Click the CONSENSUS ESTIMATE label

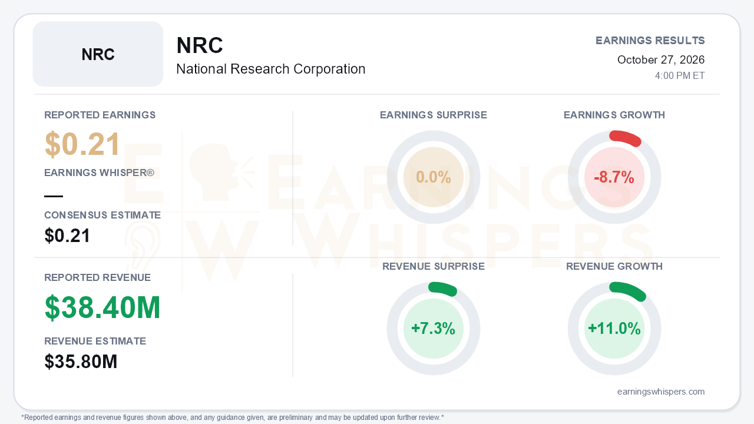point(102,216)
